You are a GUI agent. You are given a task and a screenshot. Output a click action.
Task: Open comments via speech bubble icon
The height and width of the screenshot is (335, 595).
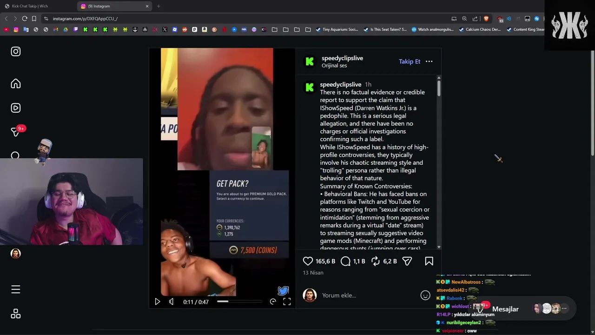(x=345, y=261)
